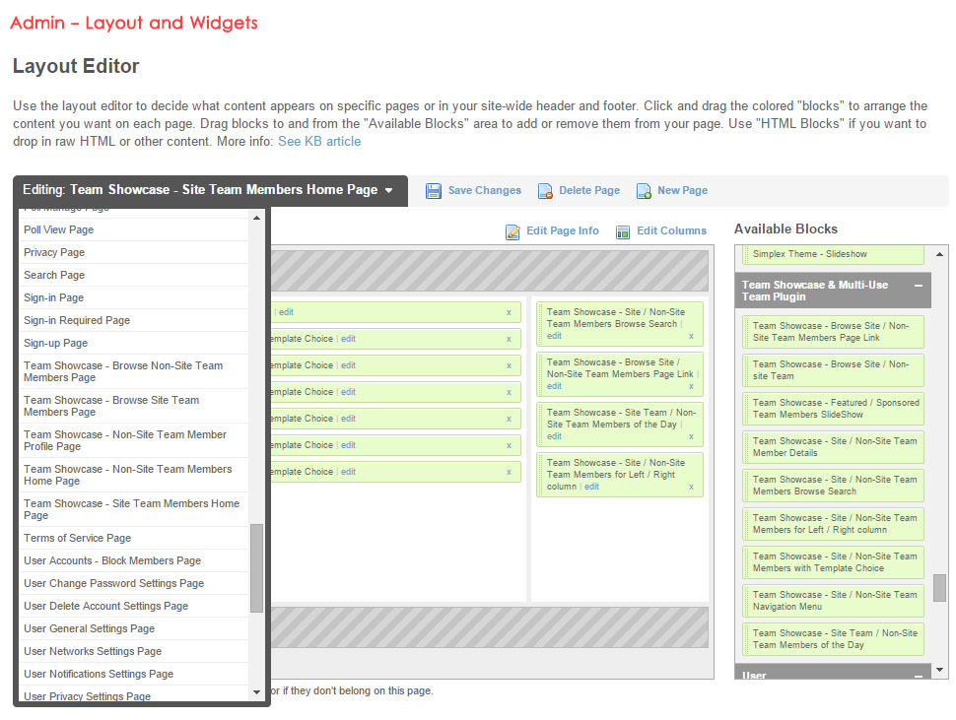Viewport: 956px width, 720px height.
Task: Click the Edit Page Info pencil icon
Action: tap(512, 231)
